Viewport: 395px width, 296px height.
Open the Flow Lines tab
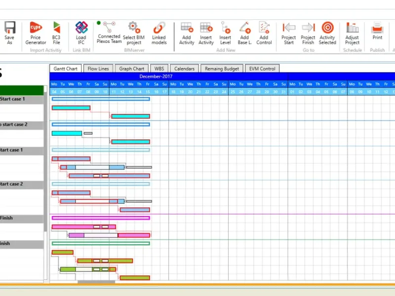coord(98,69)
